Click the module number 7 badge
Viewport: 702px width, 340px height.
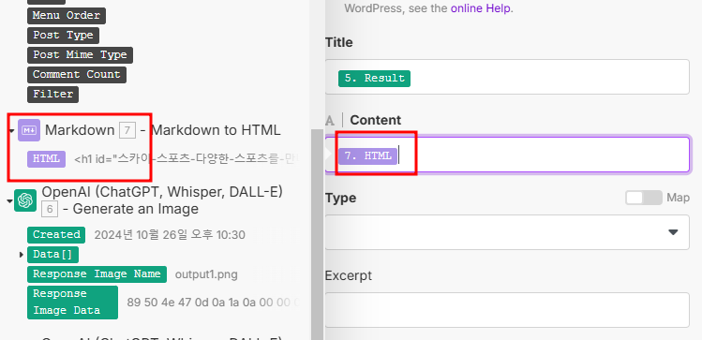[127, 130]
